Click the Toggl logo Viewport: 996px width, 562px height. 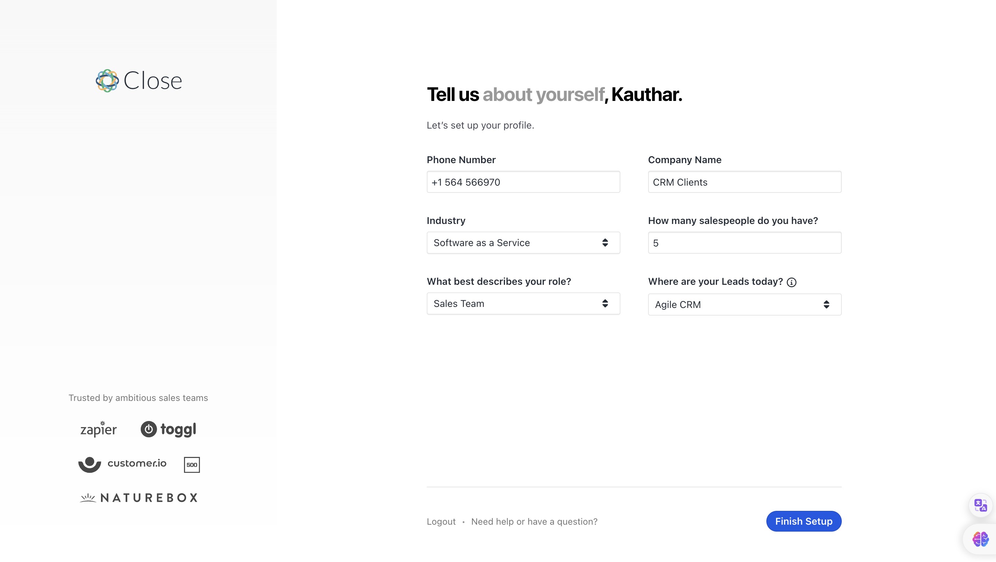[168, 429]
